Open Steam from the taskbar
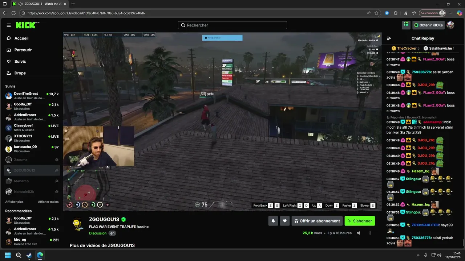Screen dimensions: 465x261 click(x=29, y=255)
